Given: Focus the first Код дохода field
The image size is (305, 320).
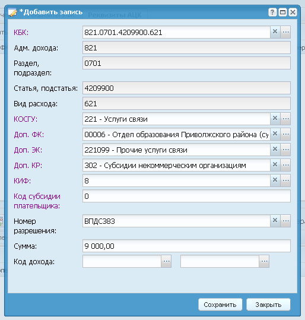Looking at the screenshot, I should (122, 261).
